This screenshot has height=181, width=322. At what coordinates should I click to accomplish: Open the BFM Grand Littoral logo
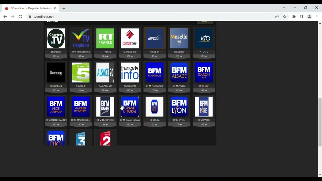tap(130, 107)
